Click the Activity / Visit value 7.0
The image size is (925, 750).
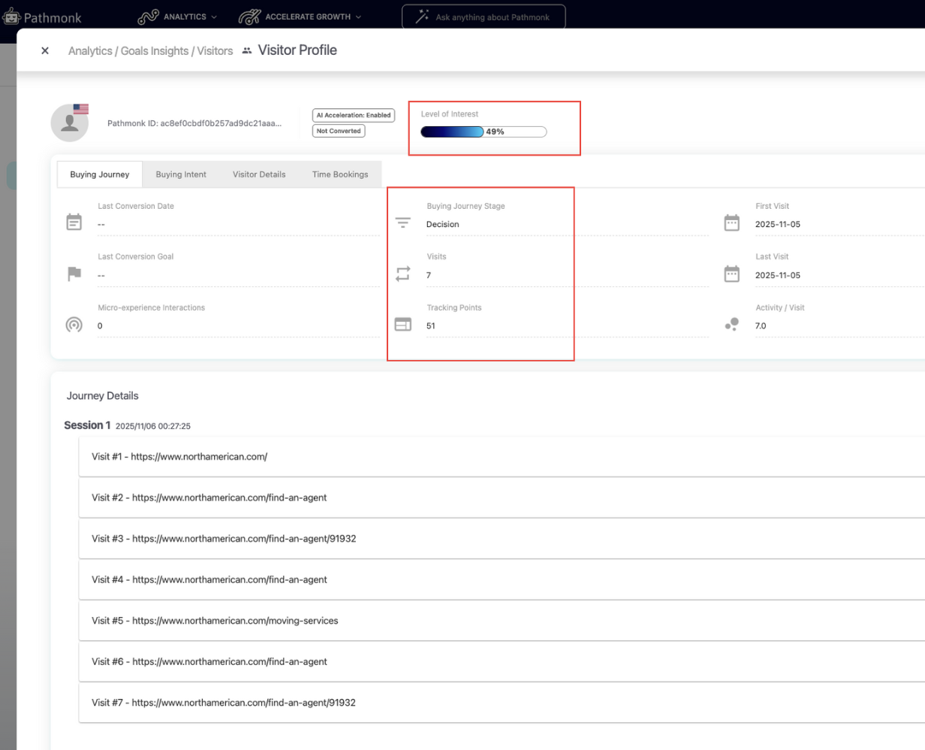[761, 326]
